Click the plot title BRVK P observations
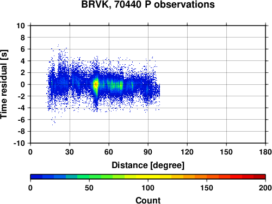The image size is (272, 204). [x=148, y=4]
